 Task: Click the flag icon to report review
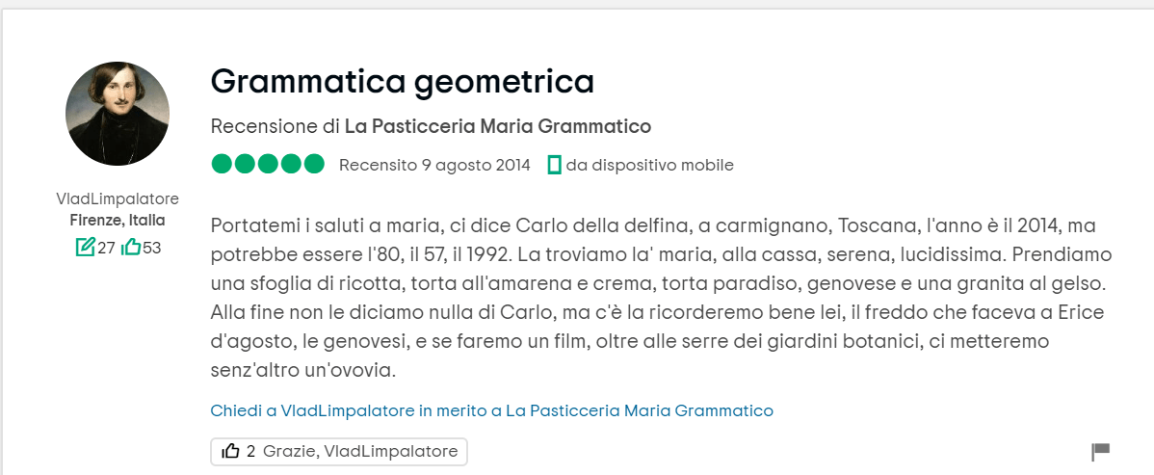[x=1100, y=451]
